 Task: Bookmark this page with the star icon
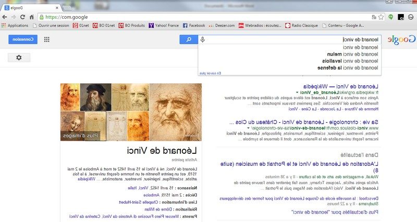(x=381, y=17)
